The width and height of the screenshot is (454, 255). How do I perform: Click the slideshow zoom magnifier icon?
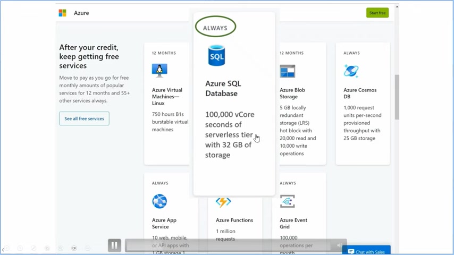click(61, 248)
